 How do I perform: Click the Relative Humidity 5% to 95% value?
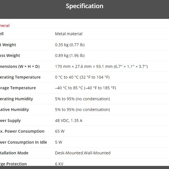(82, 110)
